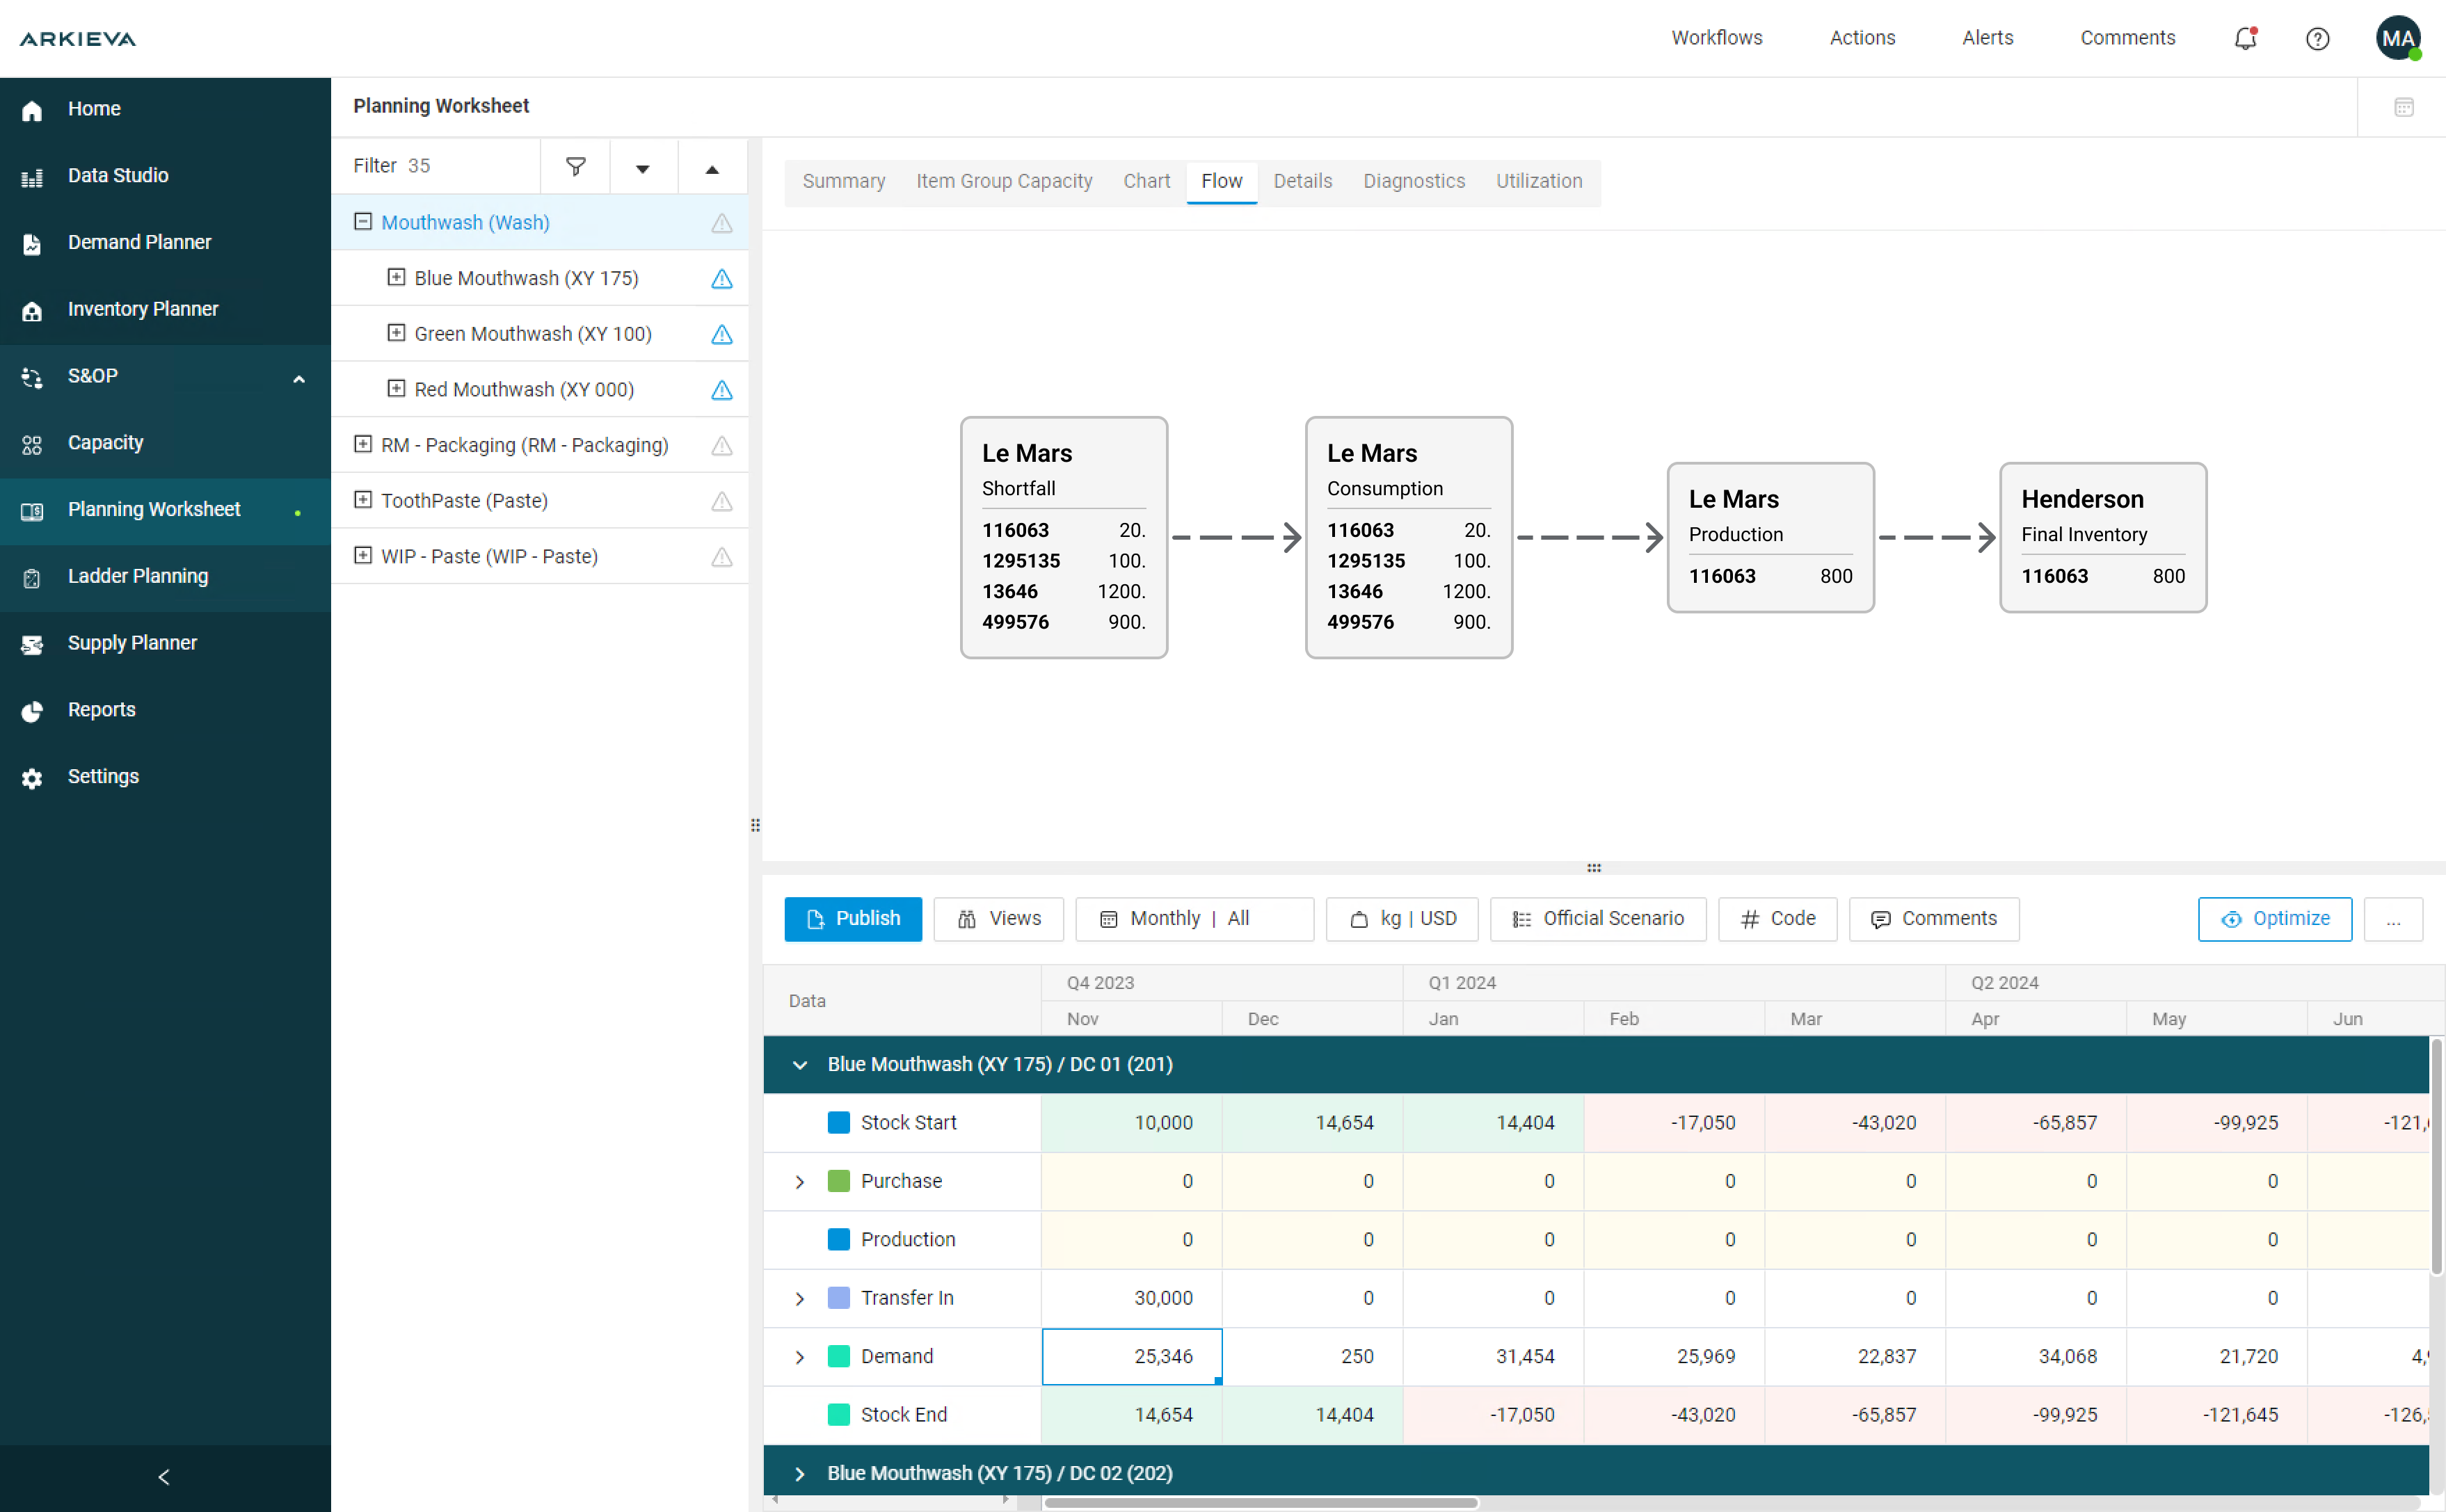
Task: Switch to the Diagnostics tab
Action: coord(1413,181)
